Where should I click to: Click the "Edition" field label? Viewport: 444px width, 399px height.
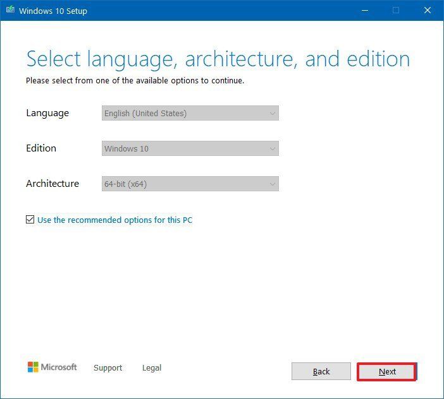point(41,148)
